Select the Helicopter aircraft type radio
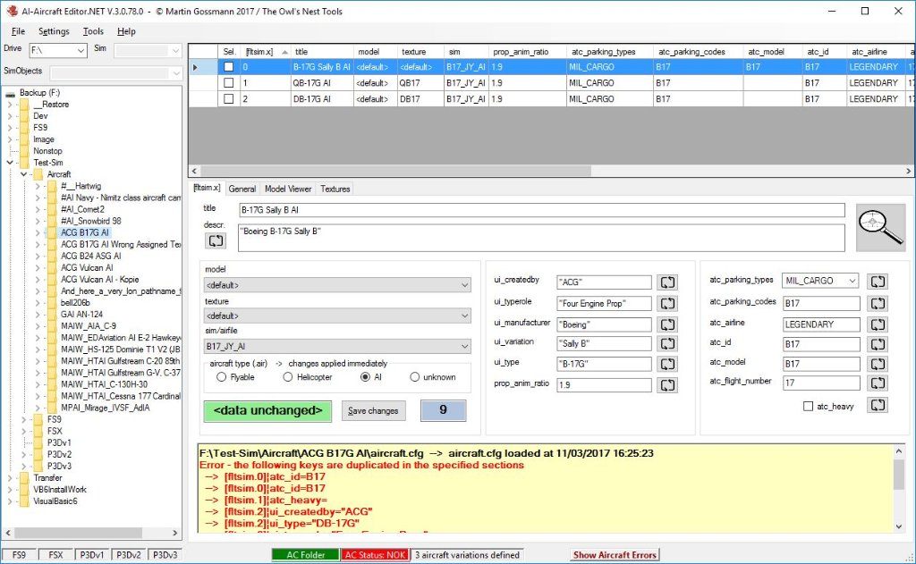The height and width of the screenshot is (564, 916). click(x=287, y=377)
